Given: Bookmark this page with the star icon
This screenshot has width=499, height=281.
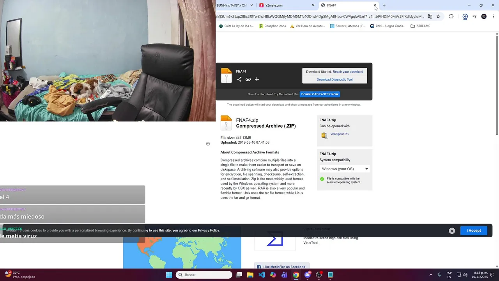Looking at the screenshot, I should coord(438,16).
